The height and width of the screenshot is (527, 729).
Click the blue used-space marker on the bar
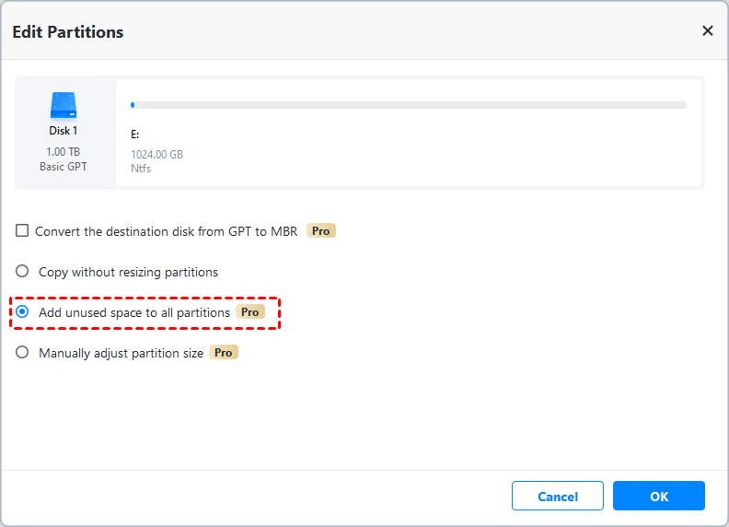(133, 105)
